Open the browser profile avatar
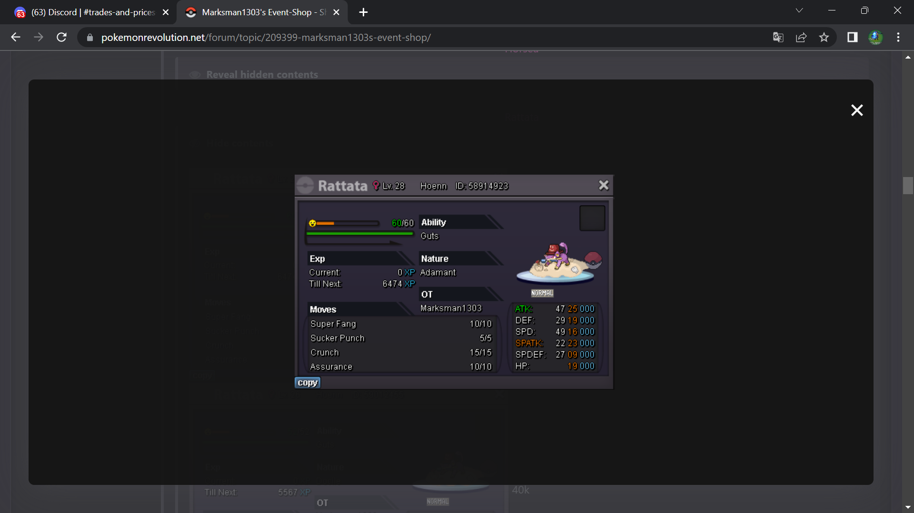The width and height of the screenshot is (914, 513). (875, 37)
